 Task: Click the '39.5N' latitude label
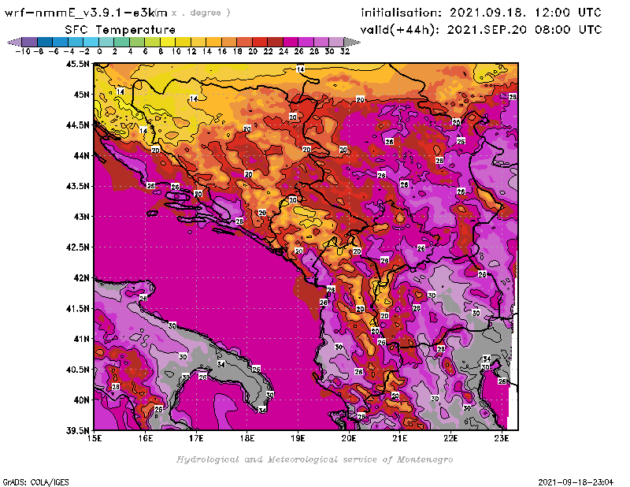pyautogui.click(x=78, y=431)
